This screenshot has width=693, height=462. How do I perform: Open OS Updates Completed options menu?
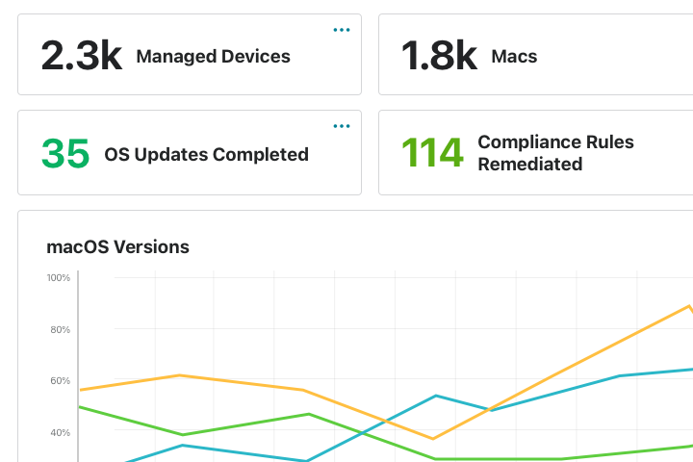click(x=342, y=126)
